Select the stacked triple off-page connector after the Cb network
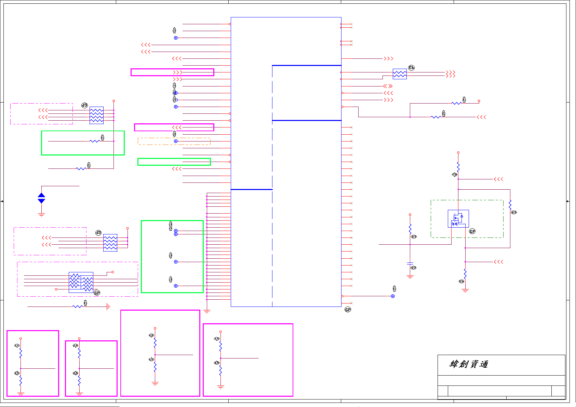576x407 pixels. [x=451, y=74]
